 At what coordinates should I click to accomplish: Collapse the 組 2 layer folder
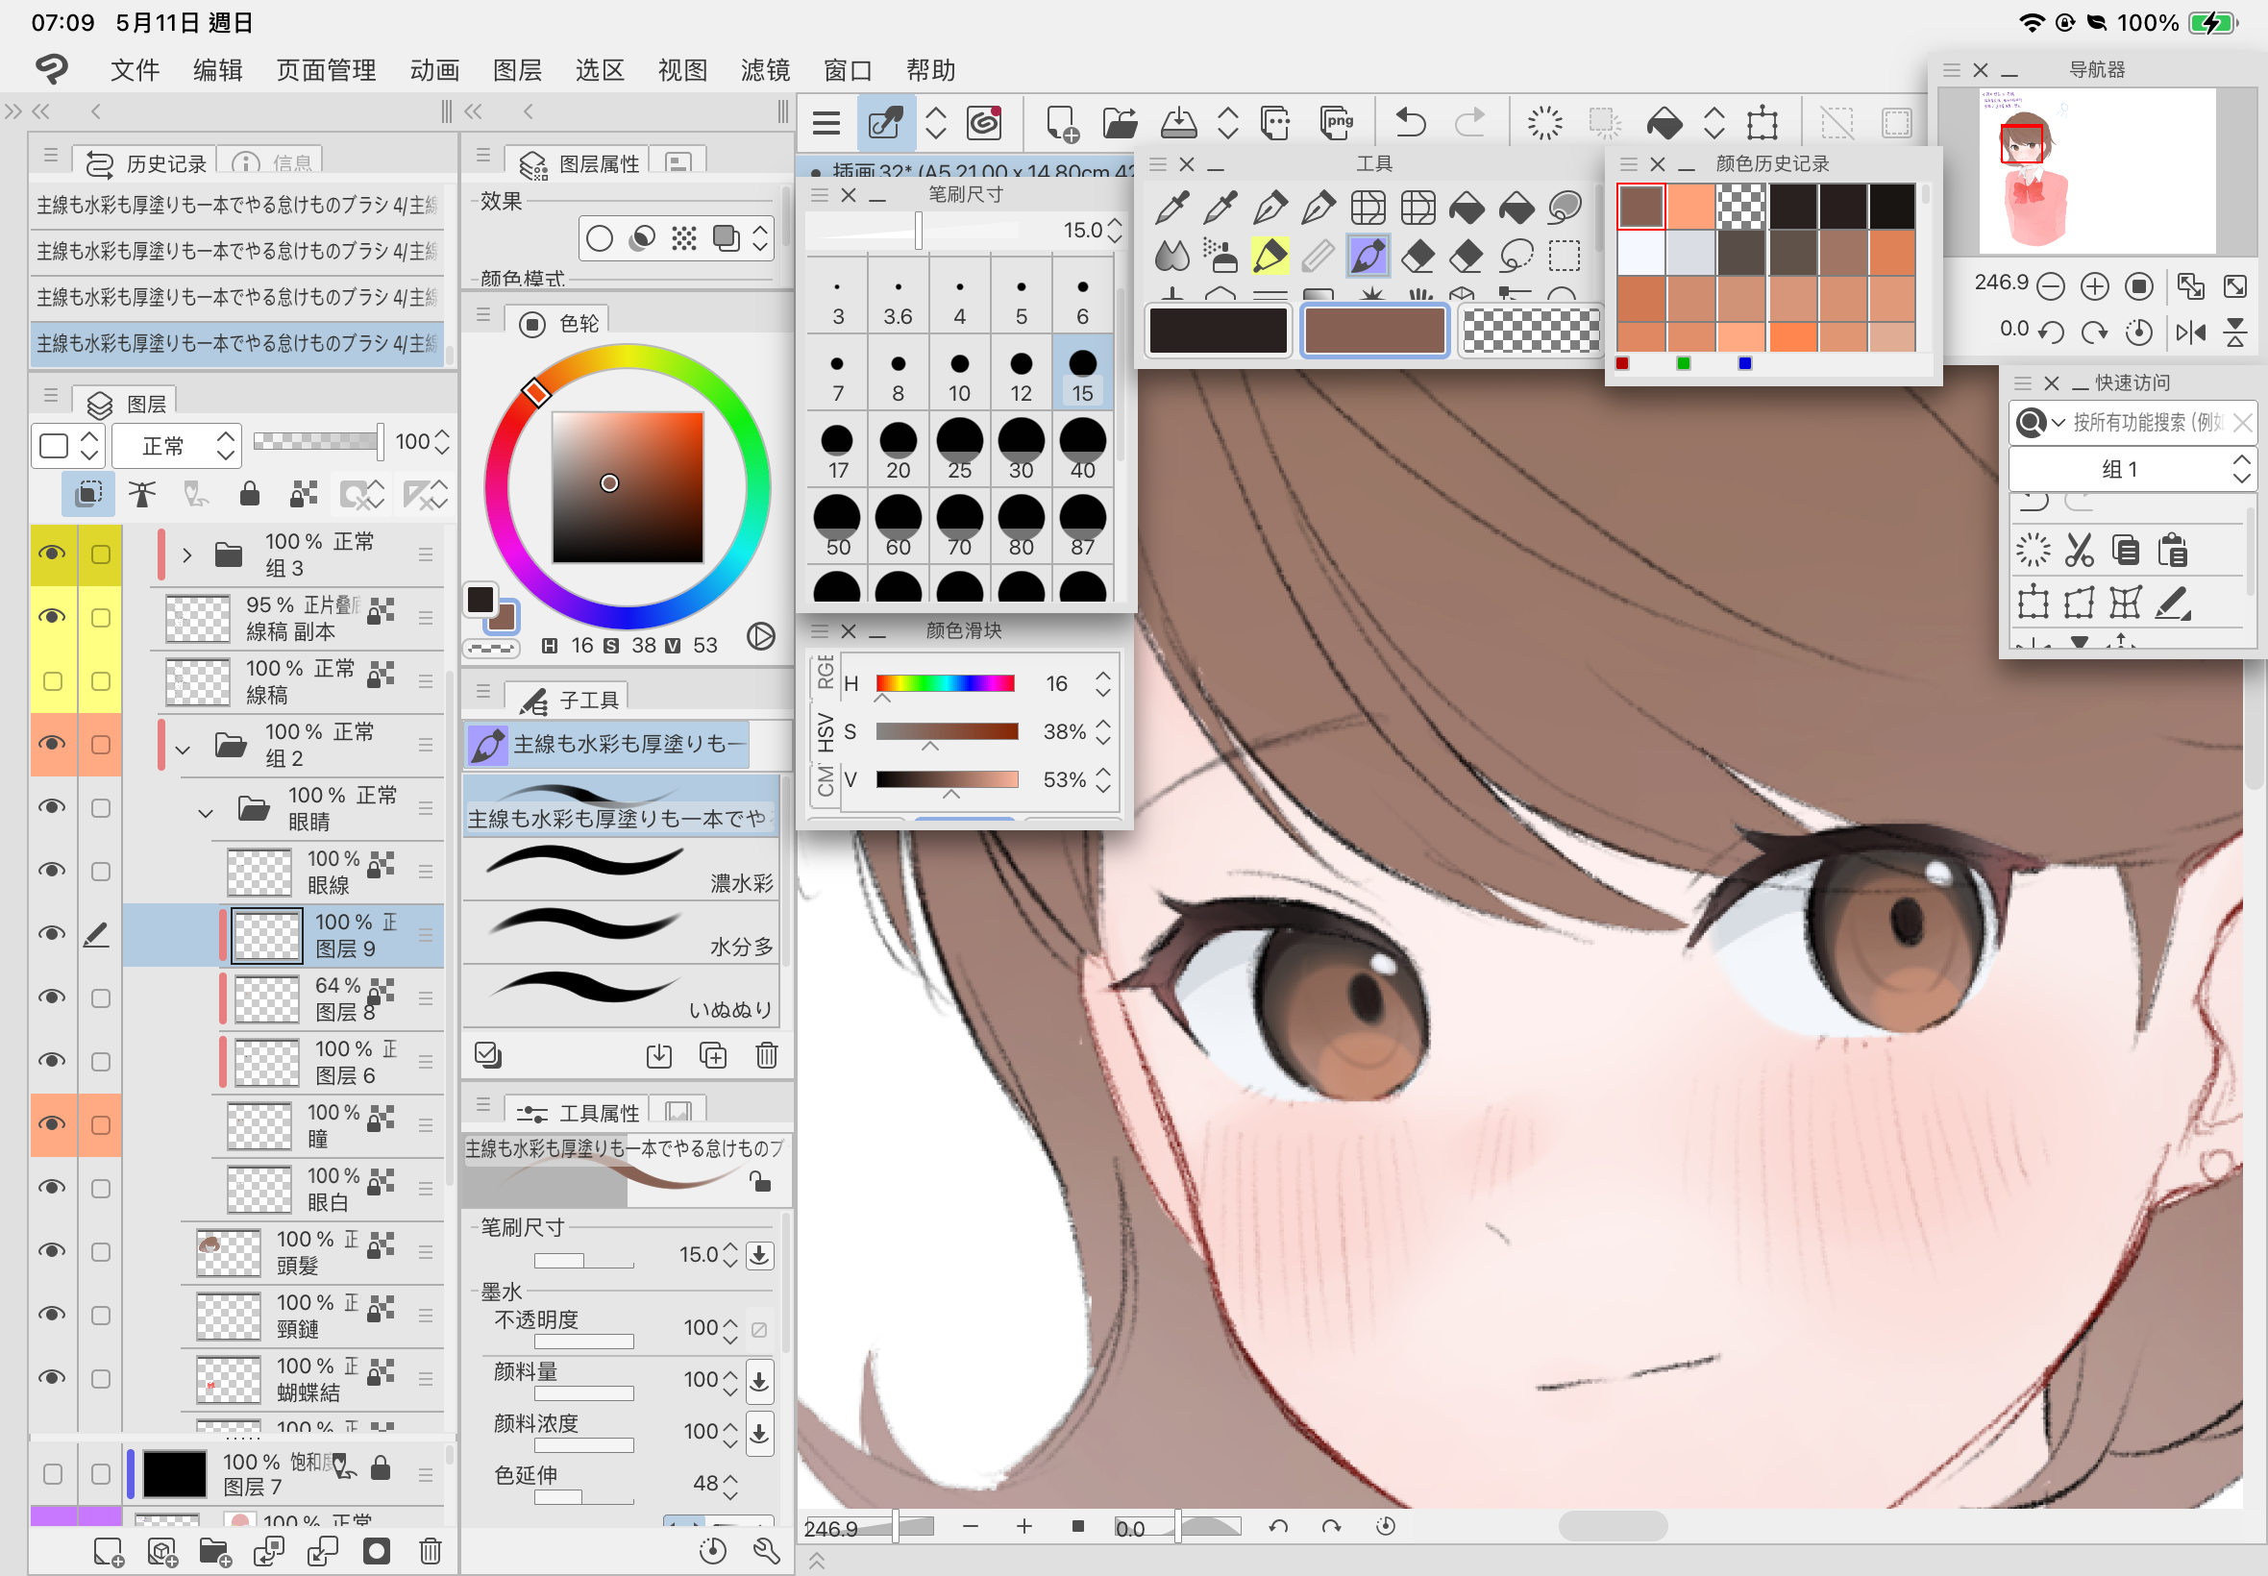[x=183, y=749]
